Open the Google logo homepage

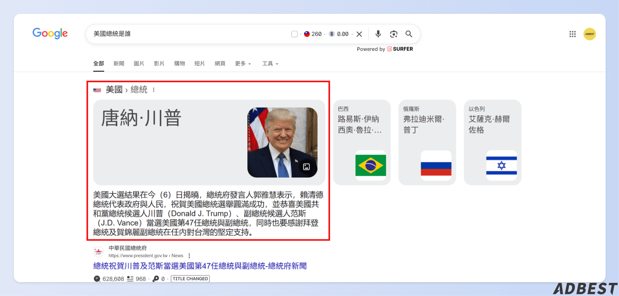coord(50,33)
